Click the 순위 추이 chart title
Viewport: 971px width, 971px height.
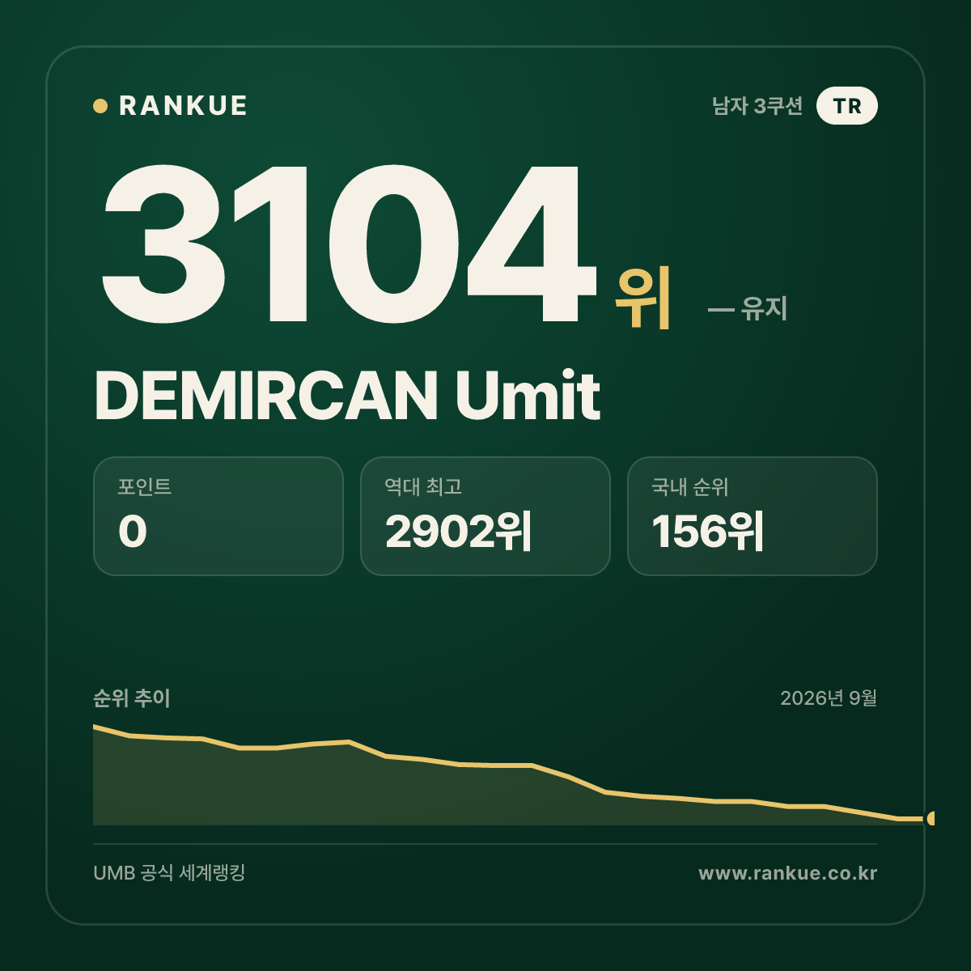click(x=132, y=698)
